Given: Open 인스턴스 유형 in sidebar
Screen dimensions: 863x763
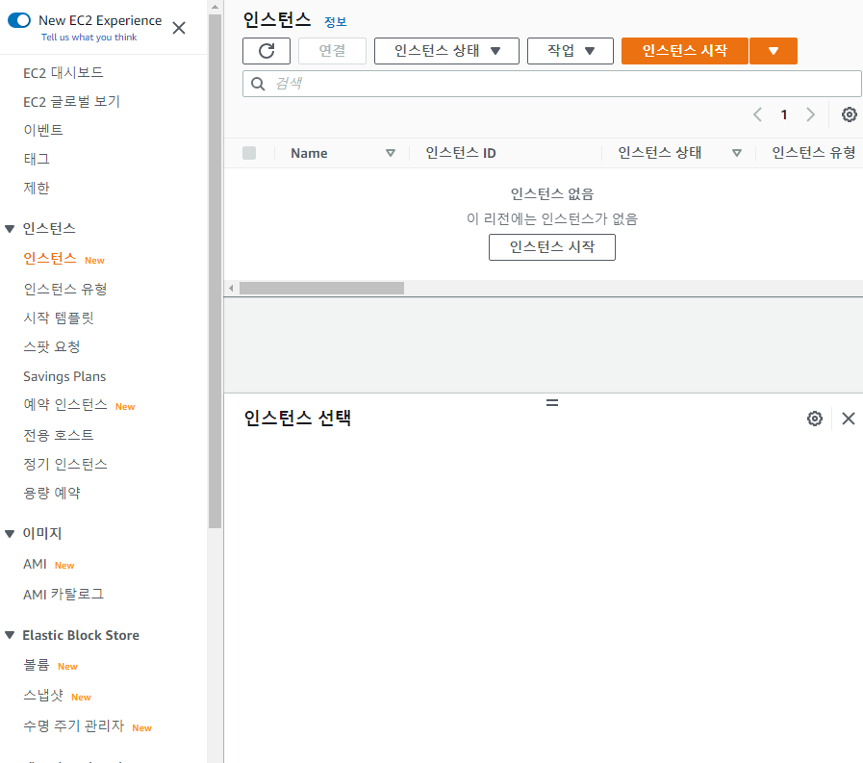Looking at the screenshot, I should [x=65, y=289].
